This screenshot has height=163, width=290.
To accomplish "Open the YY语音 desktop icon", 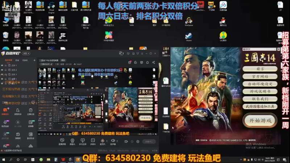I will (211, 6).
